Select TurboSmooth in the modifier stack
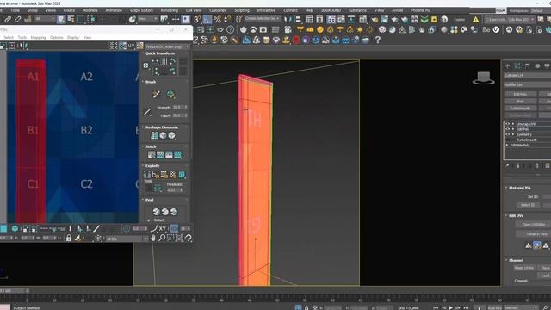551x310 pixels. 526,139
